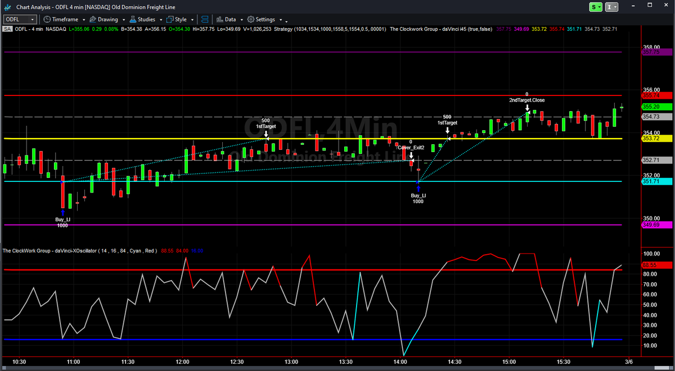Viewport: 675px width, 371px height.
Task: Open the Style menu
Action: (x=179, y=19)
